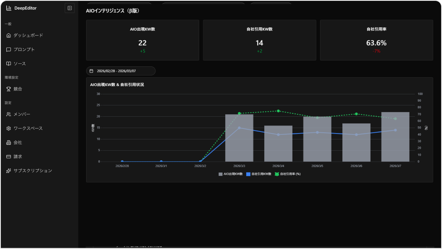Click the gear icon for ワークスペース
The width and height of the screenshot is (442, 249).
pyautogui.click(x=9, y=128)
